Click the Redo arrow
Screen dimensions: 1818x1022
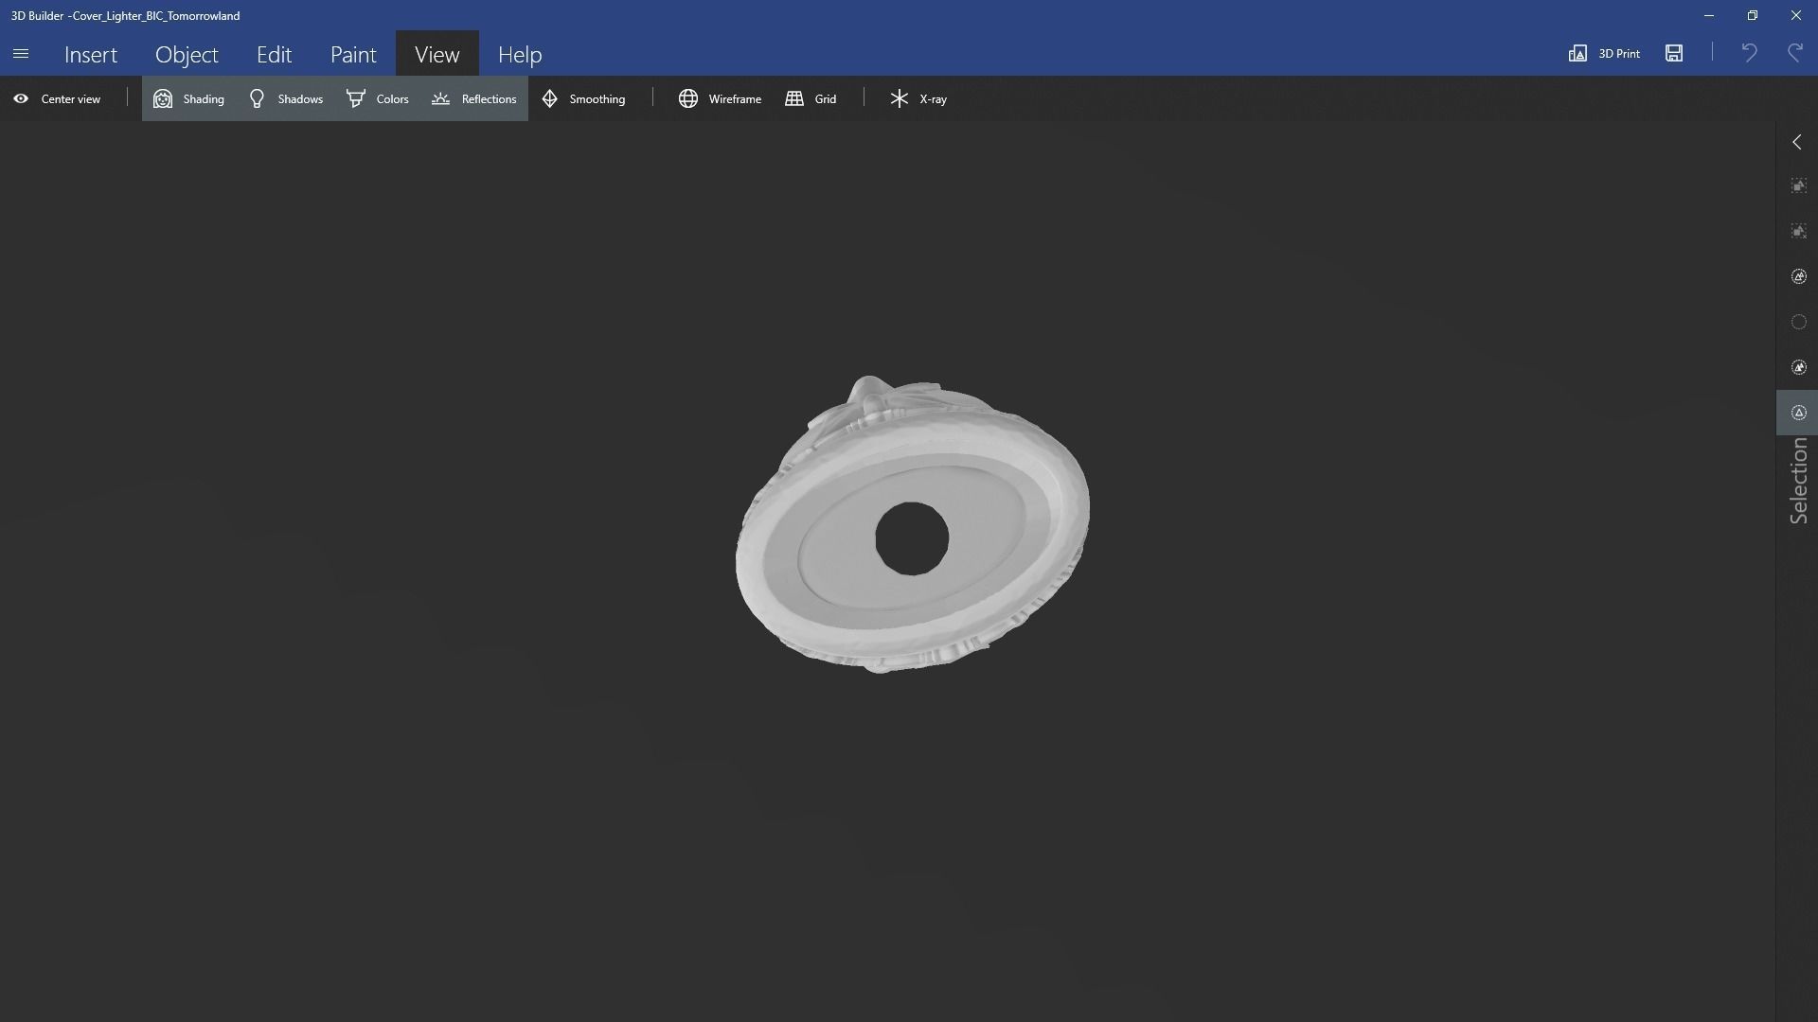(1795, 53)
